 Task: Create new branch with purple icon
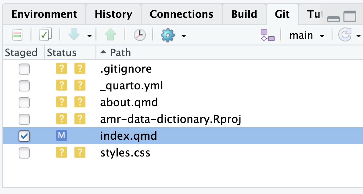coord(268,35)
